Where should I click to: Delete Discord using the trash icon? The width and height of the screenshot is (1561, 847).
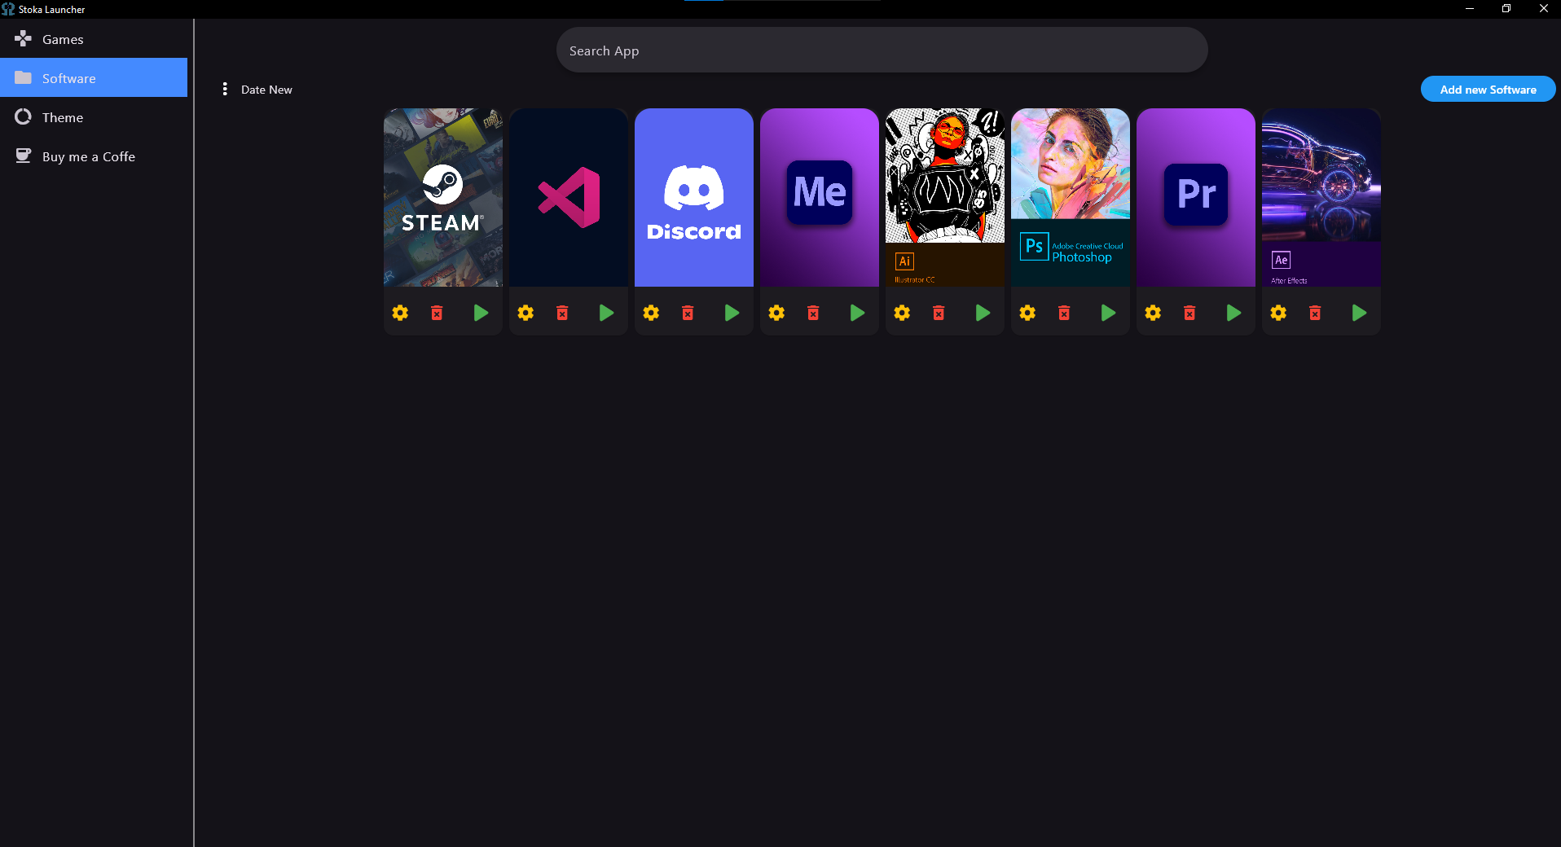[x=688, y=312]
